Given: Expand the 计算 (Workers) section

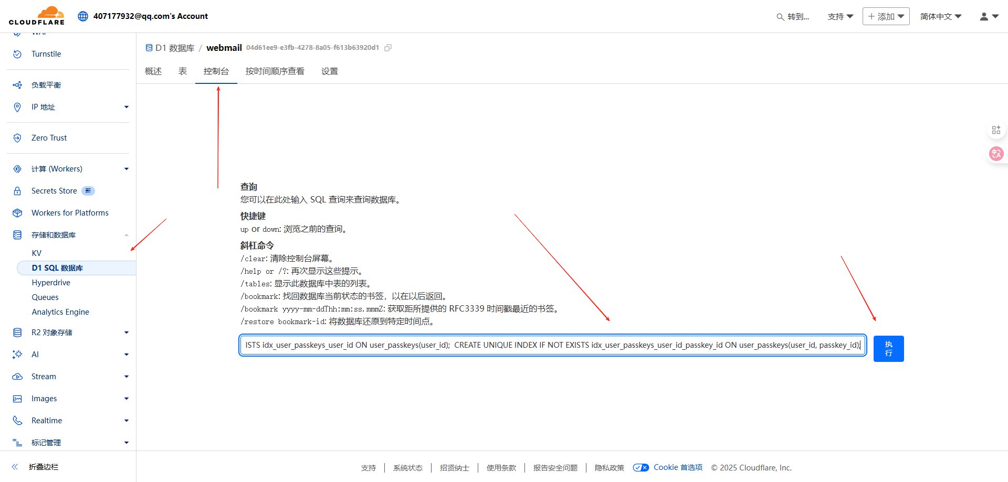Looking at the screenshot, I should point(126,169).
